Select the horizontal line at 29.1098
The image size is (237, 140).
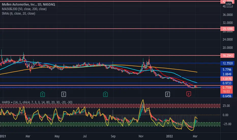110,29
